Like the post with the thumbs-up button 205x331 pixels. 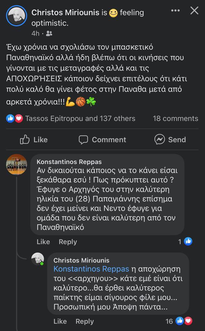point(34,140)
